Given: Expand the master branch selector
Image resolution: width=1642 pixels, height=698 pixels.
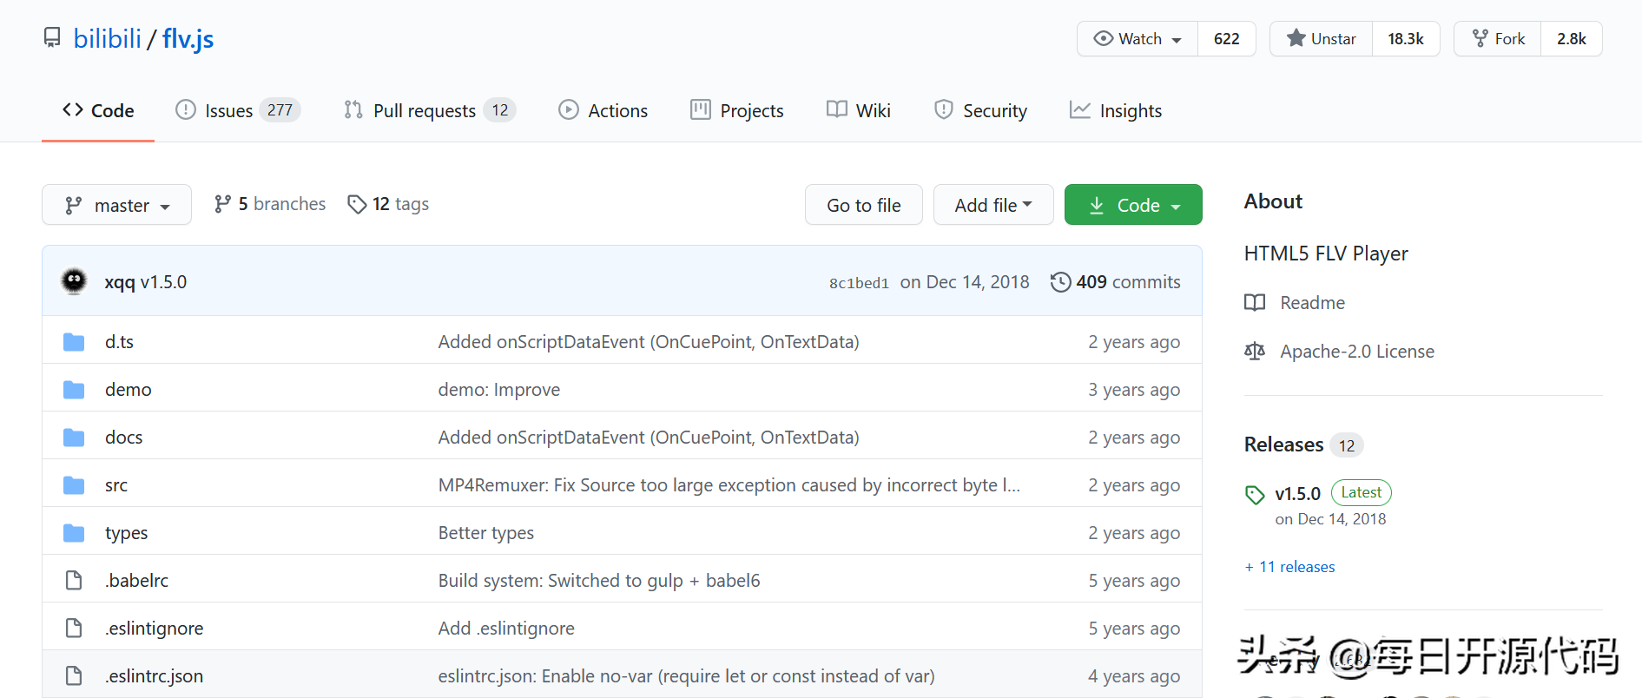Looking at the screenshot, I should pos(116,205).
